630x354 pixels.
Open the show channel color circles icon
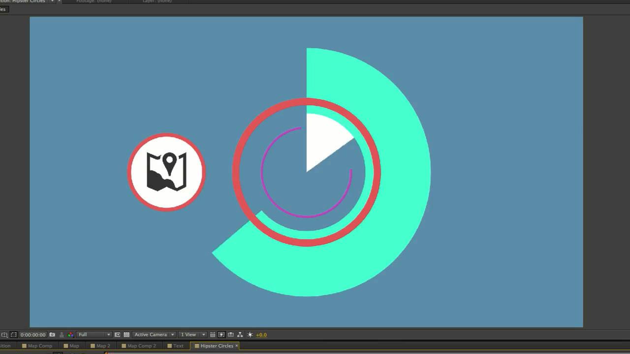pos(70,334)
